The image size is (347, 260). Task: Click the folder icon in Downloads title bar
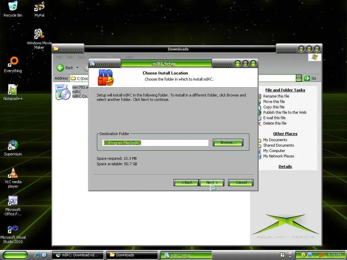(x=56, y=49)
